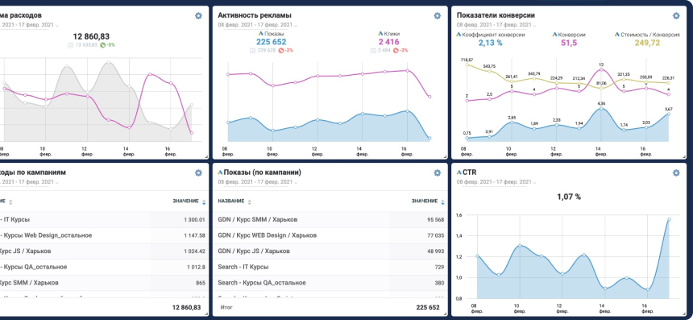Expand date range dropdown in CTR widget
Screen dimensions: 693x320
tap(496, 182)
